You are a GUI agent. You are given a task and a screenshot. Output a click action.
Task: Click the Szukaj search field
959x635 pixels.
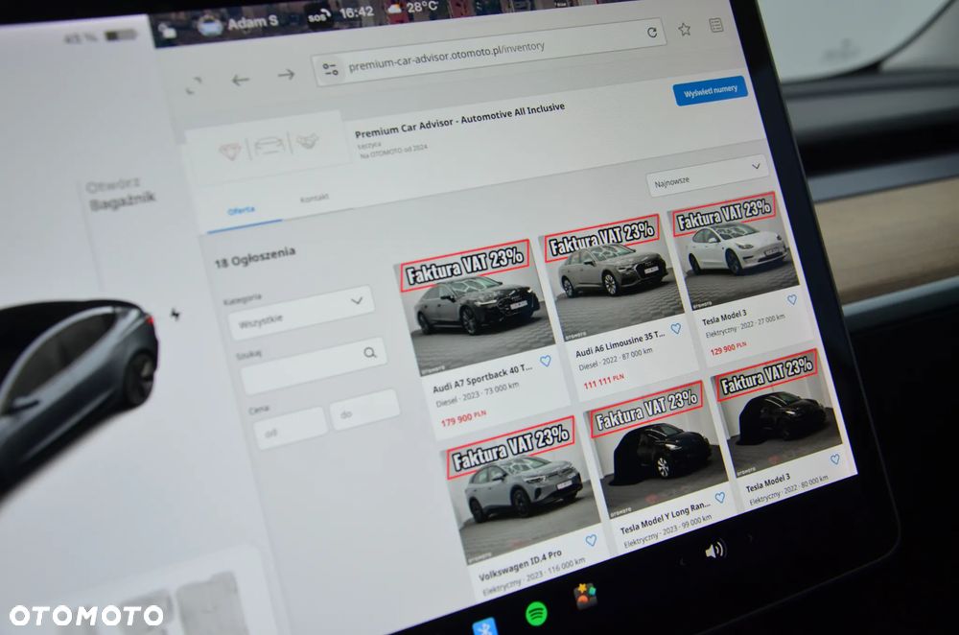tap(314, 365)
